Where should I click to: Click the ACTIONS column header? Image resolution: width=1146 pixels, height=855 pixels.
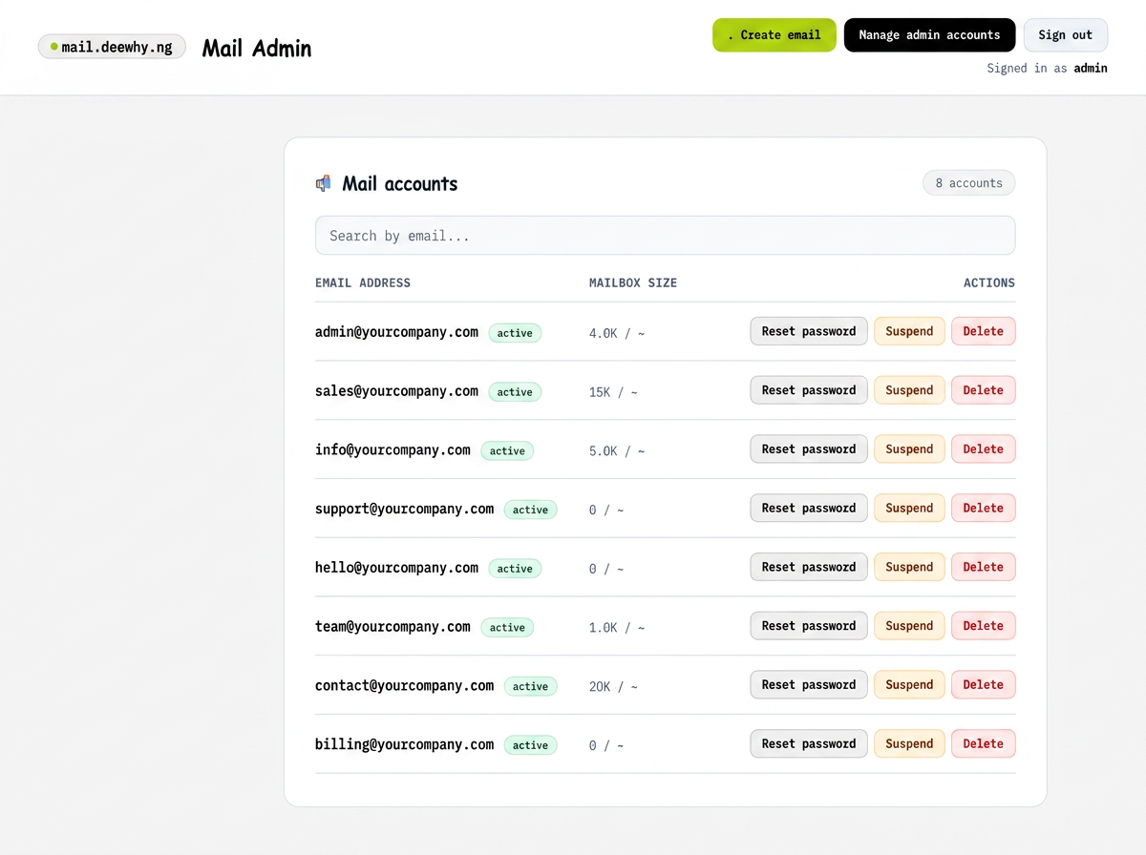point(989,283)
